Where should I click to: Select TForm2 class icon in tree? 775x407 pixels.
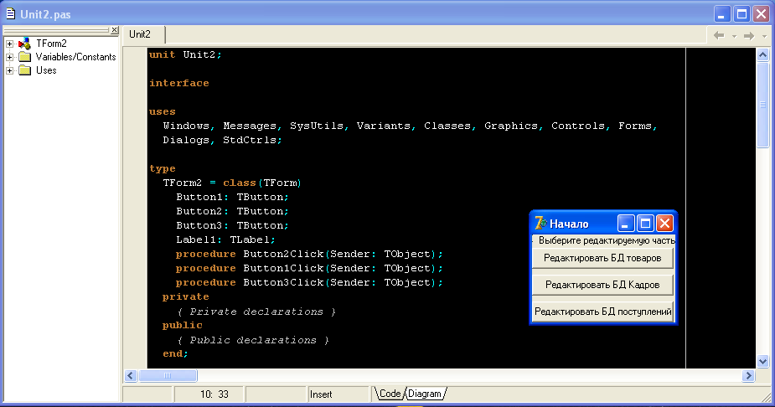[x=24, y=44]
